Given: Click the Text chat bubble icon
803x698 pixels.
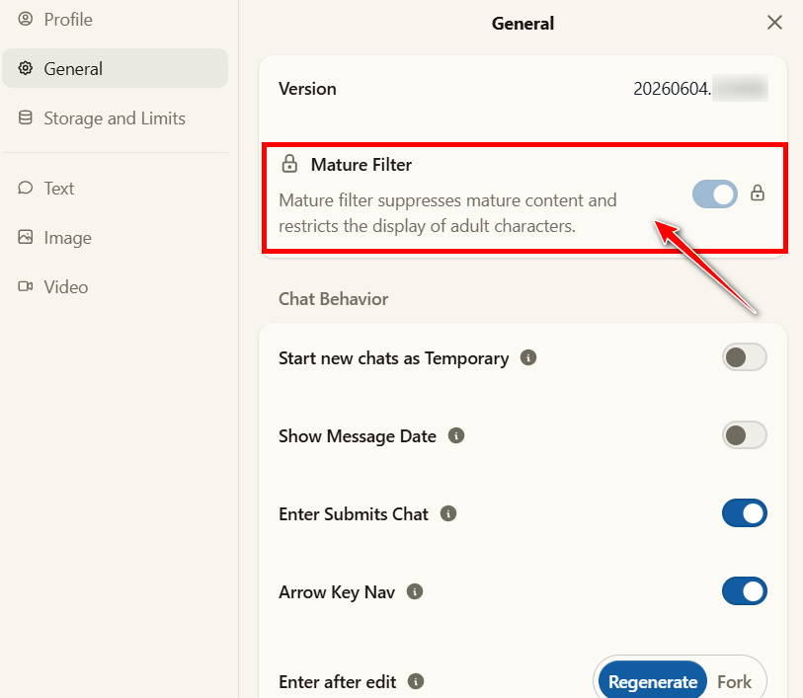Looking at the screenshot, I should pos(25,188).
